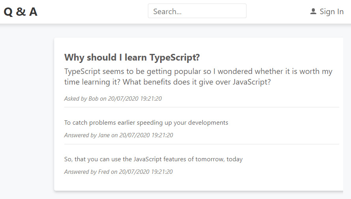Select the answer about catching problems earlier
Viewport: 351px width, 199px height.
[146, 123]
